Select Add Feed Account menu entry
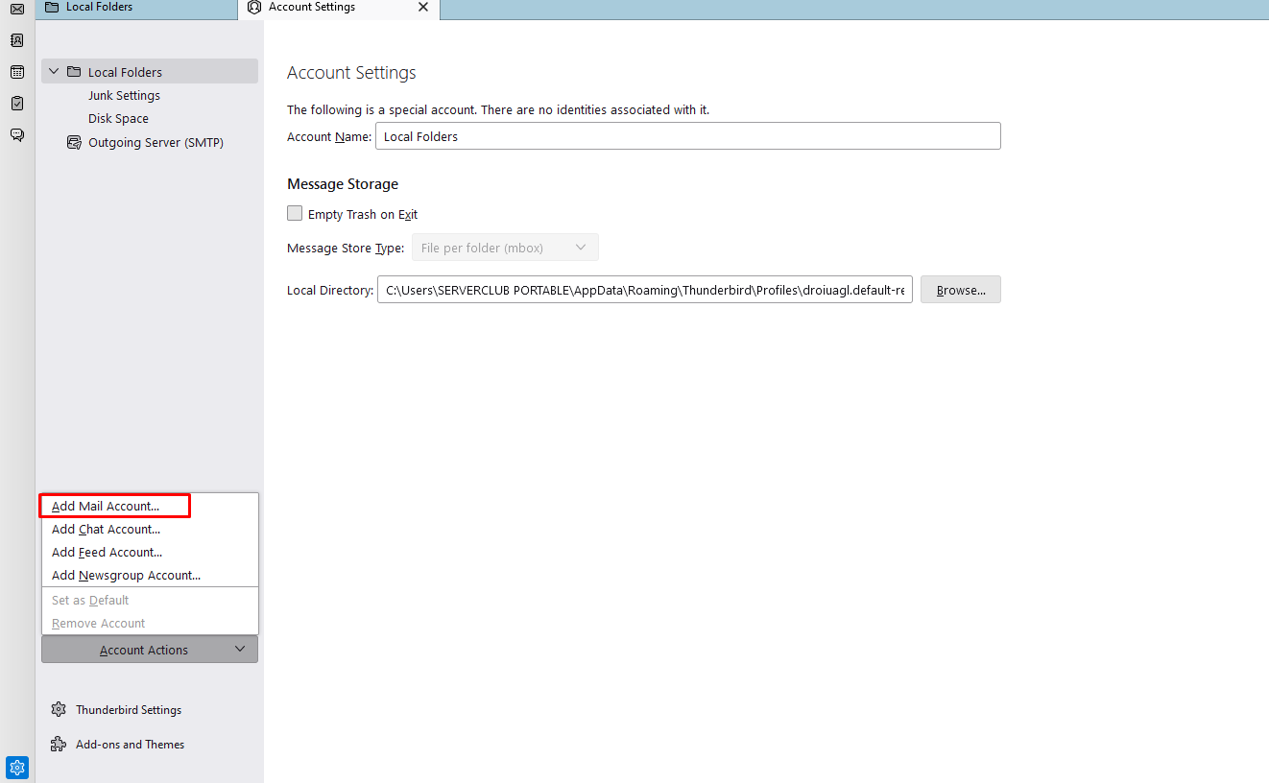 (107, 552)
